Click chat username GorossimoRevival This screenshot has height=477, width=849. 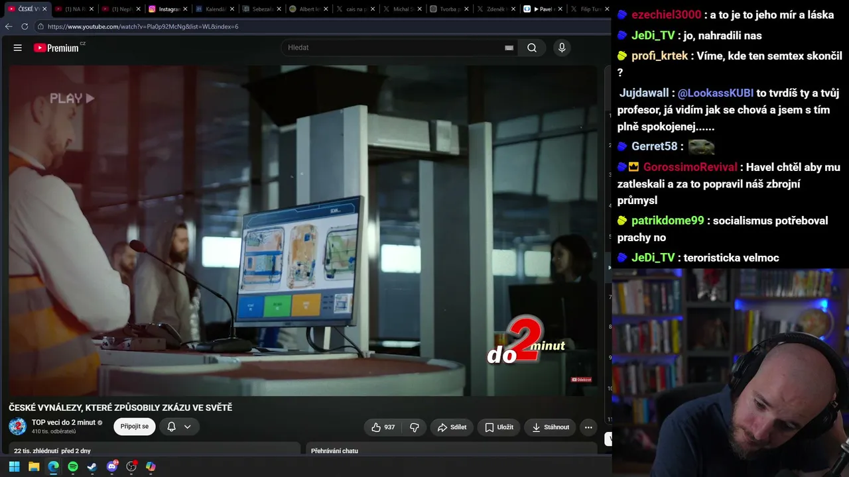point(690,167)
